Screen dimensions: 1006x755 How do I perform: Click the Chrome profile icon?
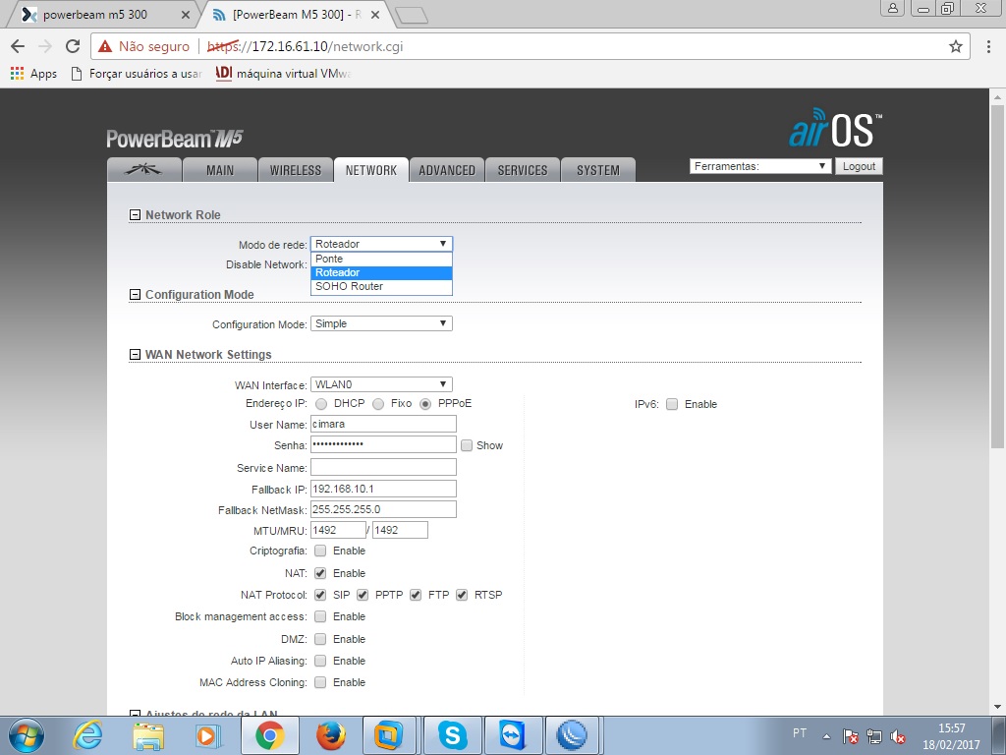tap(892, 8)
